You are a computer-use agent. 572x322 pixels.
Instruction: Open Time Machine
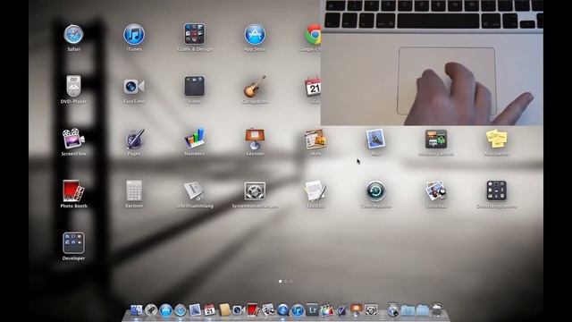click(x=375, y=191)
